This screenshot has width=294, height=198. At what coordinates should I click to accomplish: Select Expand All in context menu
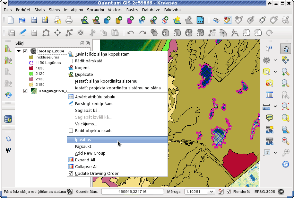click(117, 160)
